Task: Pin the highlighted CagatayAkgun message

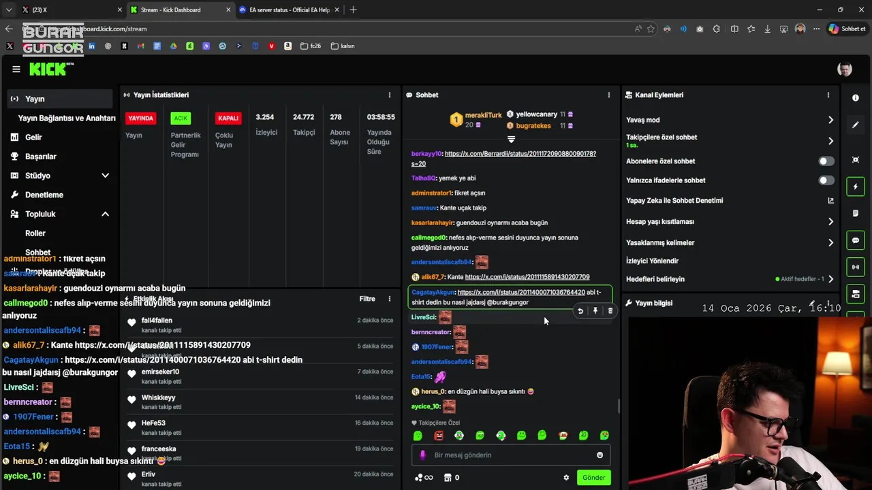Action: coord(595,311)
